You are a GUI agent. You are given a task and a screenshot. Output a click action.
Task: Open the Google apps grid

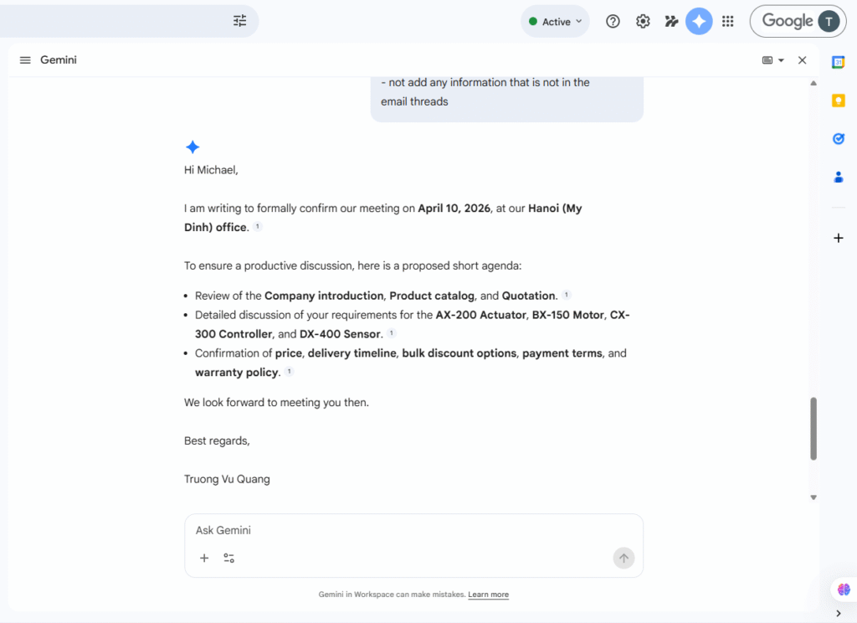(728, 22)
